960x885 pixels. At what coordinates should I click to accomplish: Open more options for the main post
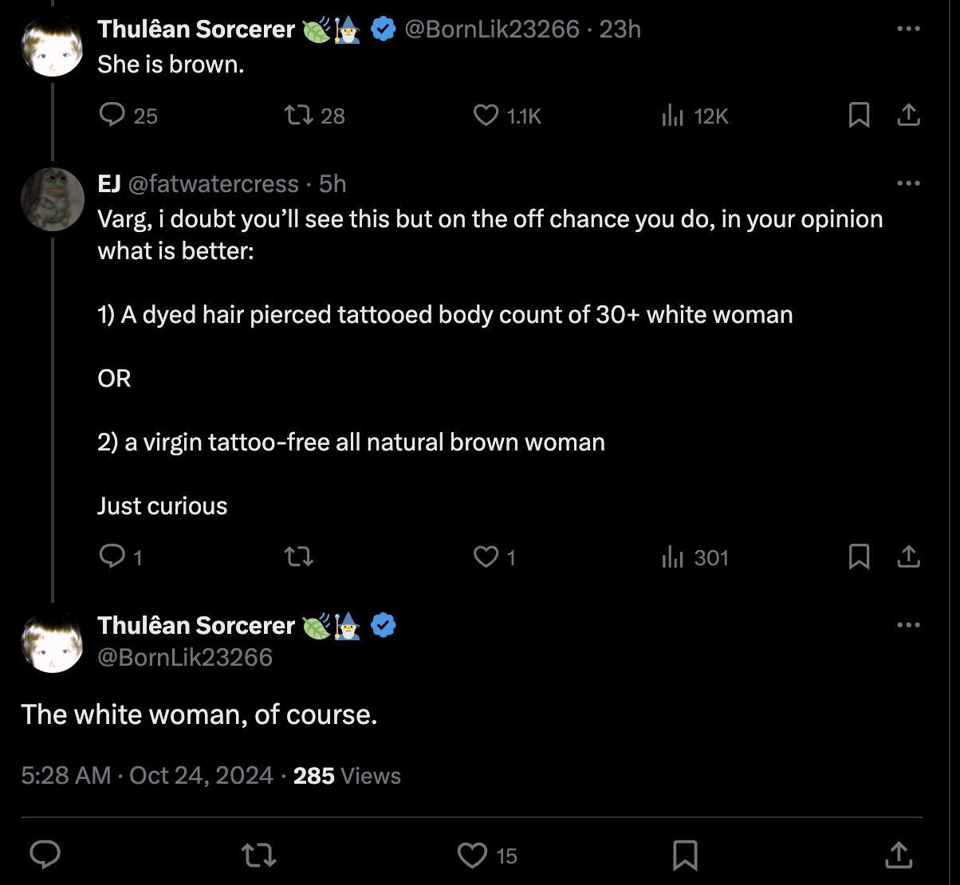pos(908,625)
